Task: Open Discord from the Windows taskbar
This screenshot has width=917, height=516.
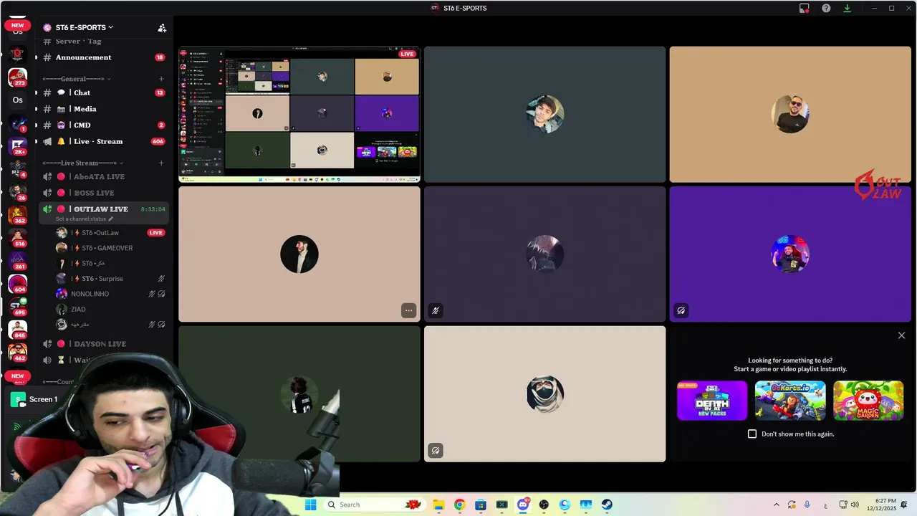Action: [523, 505]
